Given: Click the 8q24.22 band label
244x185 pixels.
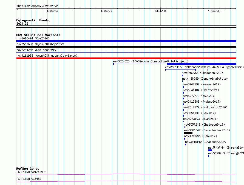Looking at the screenshot, I should coord(22,24).
